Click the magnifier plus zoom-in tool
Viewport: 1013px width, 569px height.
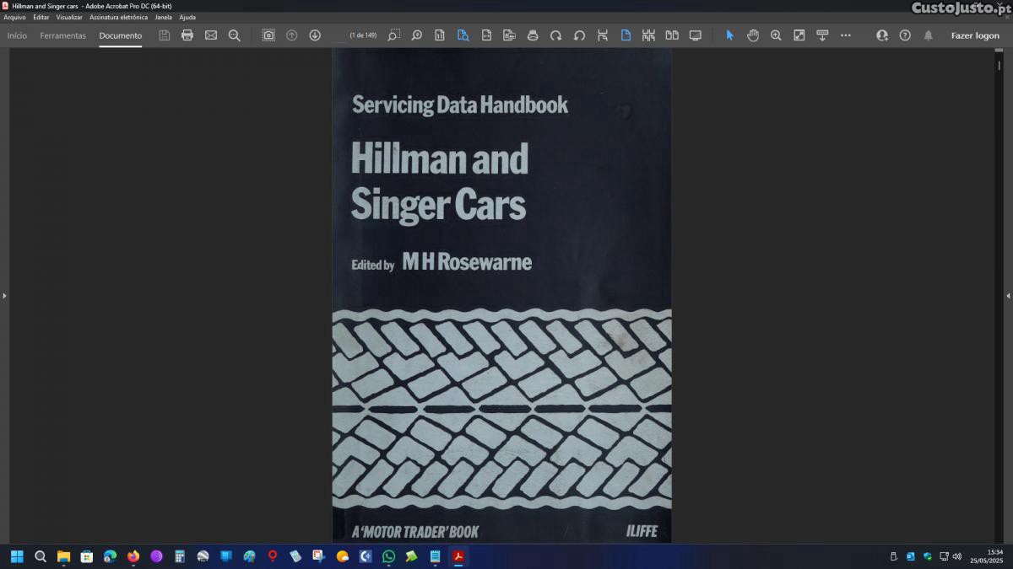pos(776,35)
